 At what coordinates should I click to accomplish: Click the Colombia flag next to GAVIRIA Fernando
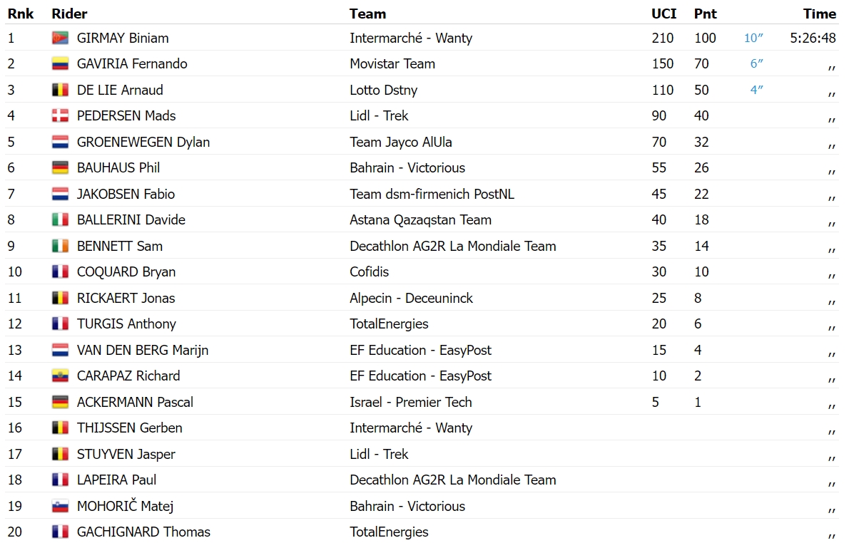[x=60, y=63]
